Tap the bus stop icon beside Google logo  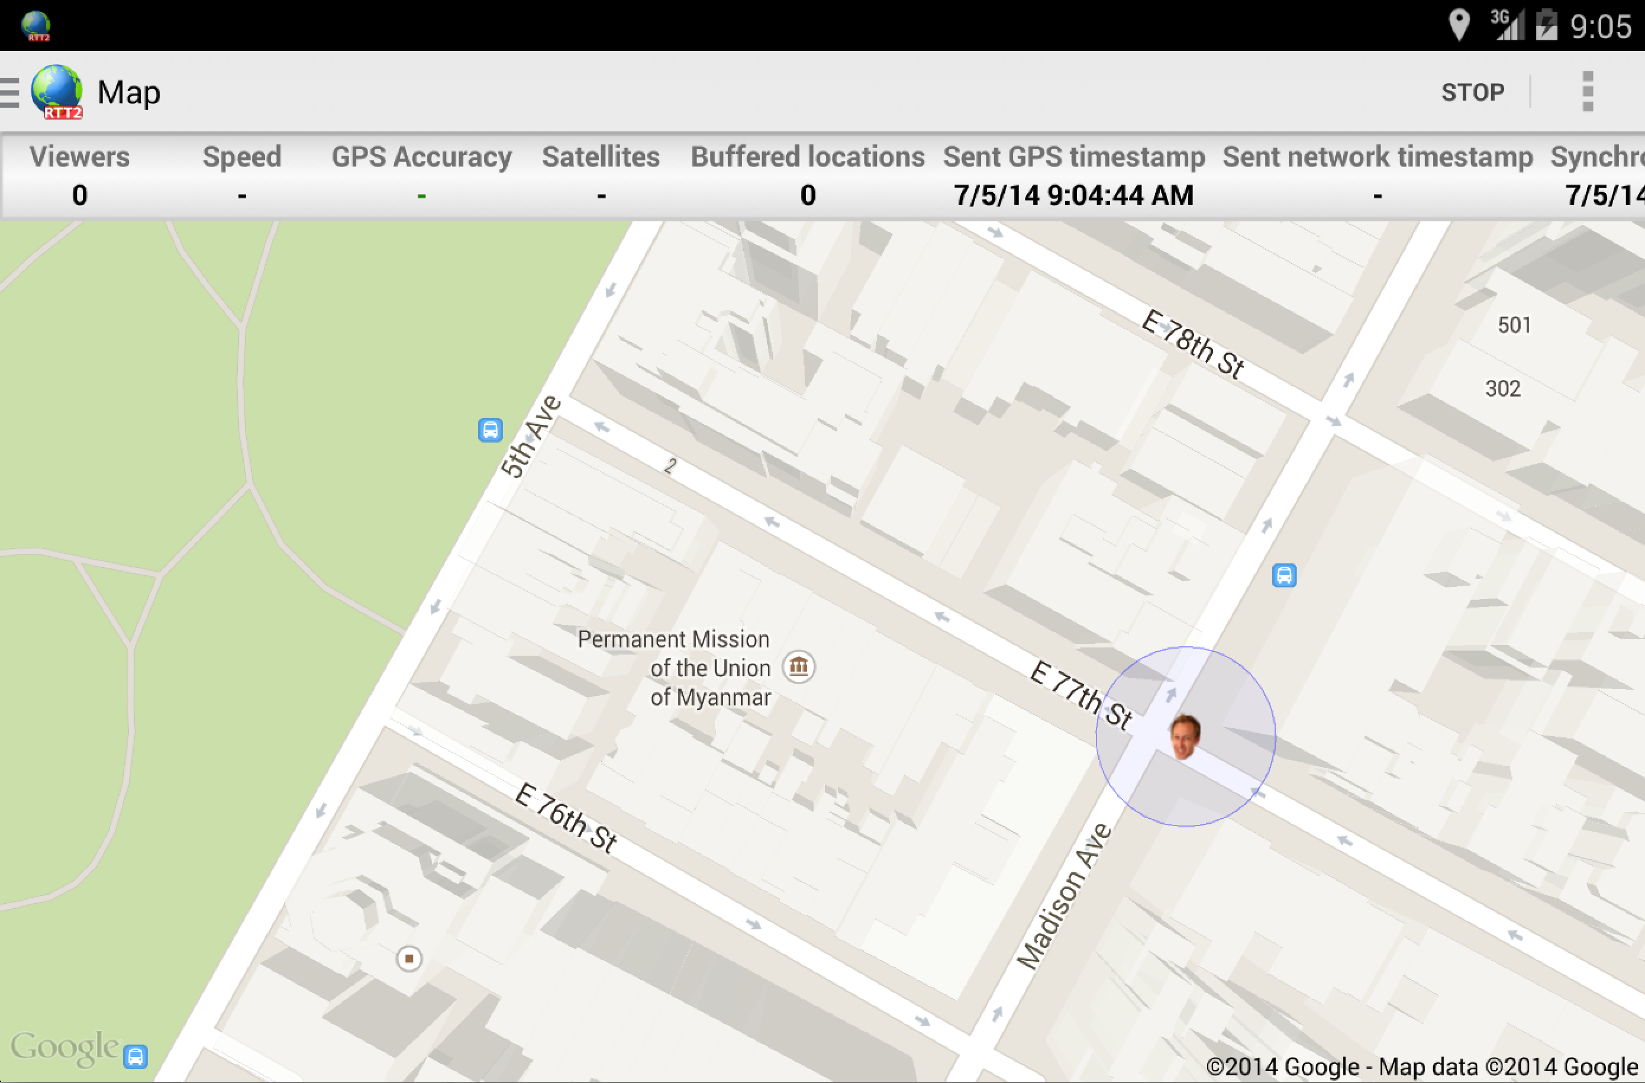pyautogui.click(x=136, y=1056)
